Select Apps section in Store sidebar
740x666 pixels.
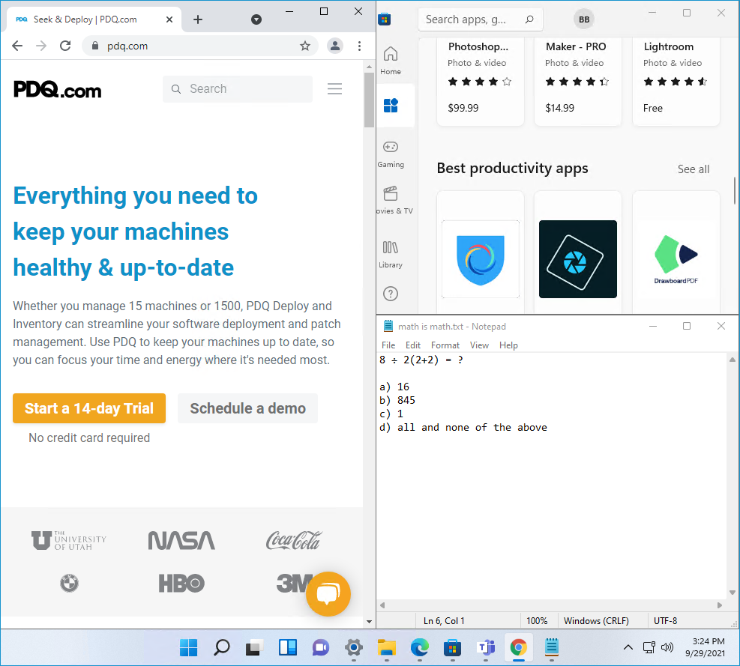tap(391, 106)
